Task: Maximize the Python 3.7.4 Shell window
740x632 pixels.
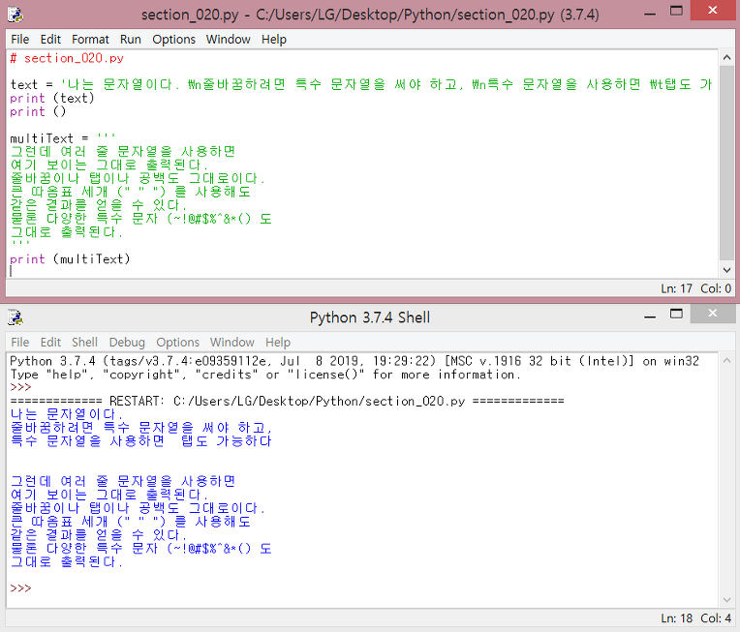Action: coord(676,314)
